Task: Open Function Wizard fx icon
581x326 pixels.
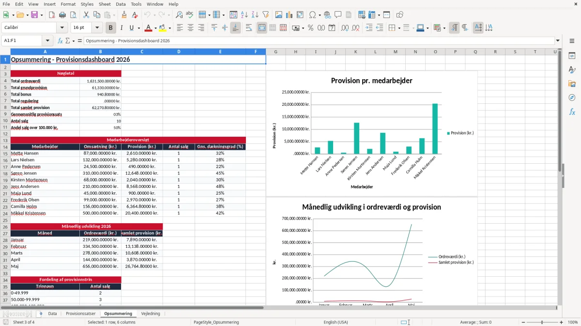Action: (x=60, y=41)
